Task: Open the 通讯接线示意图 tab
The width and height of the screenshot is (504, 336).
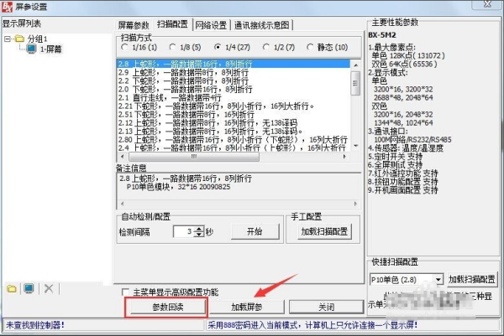Action: [261, 25]
